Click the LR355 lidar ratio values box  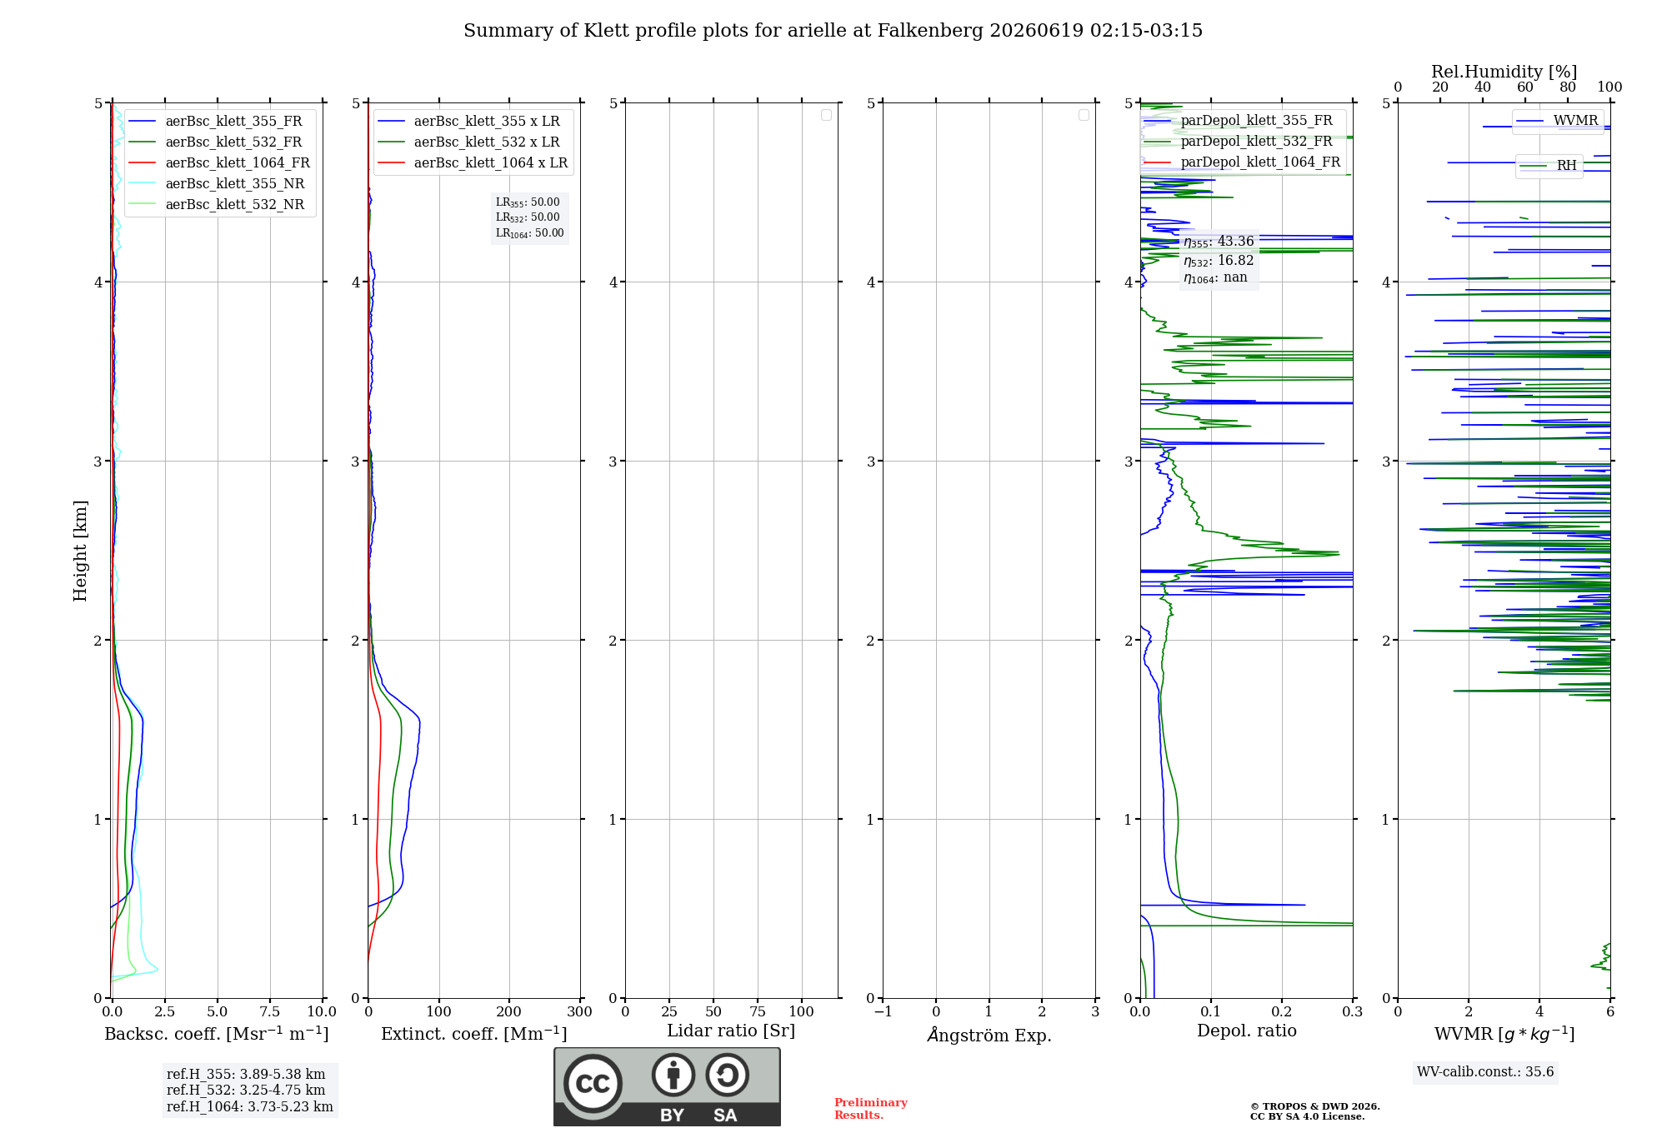530,217
